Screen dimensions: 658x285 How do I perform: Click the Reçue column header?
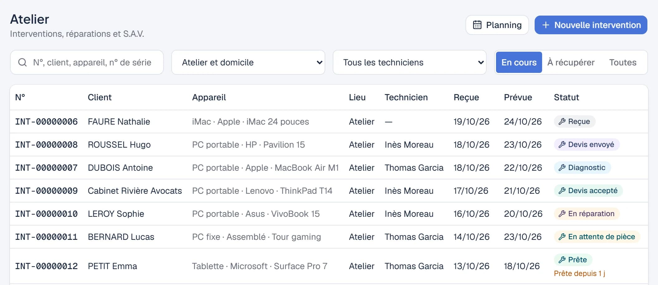pos(466,97)
